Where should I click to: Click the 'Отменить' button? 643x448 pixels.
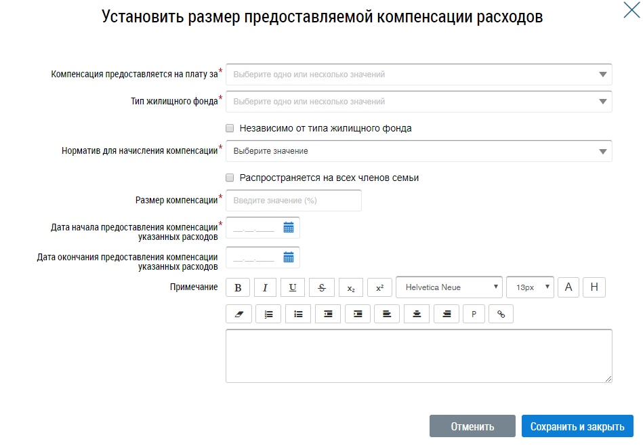[472, 426]
